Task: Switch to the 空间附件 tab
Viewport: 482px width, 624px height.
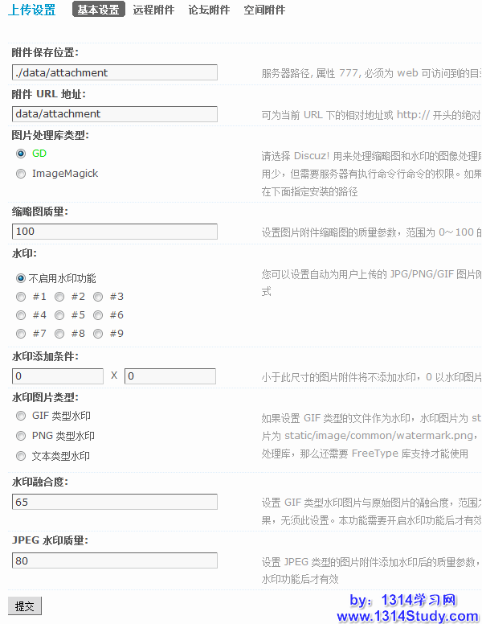Action: point(264,10)
